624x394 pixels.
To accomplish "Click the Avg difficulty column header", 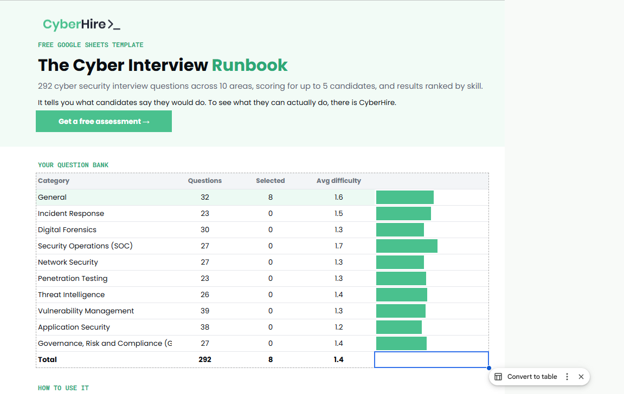I will pyautogui.click(x=339, y=181).
